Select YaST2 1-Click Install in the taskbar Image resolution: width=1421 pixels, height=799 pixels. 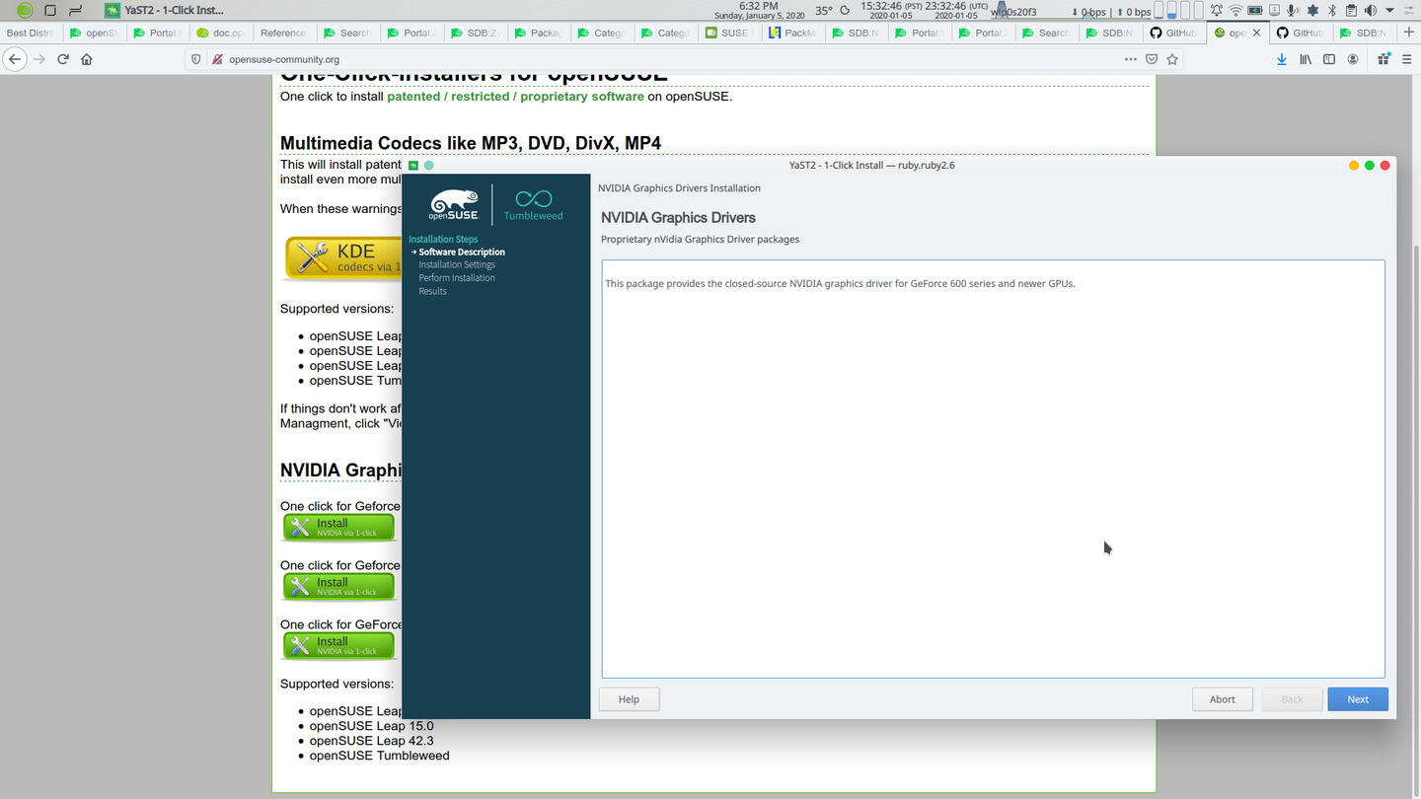pos(165,11)
